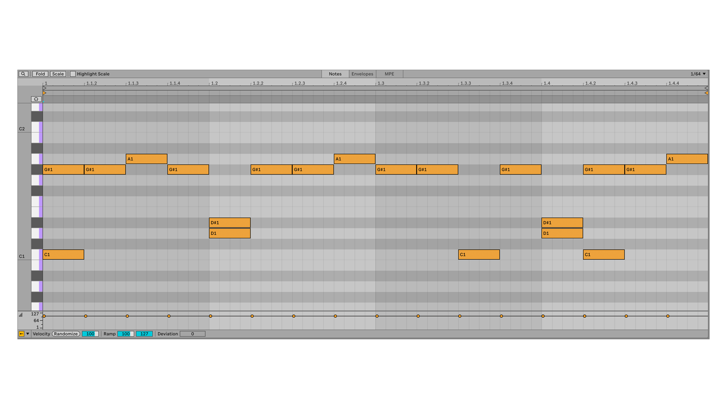727x409 pixels.
Task: Click the 1.3 position in the time ruler
Action: pyautogui.click(x=381, y=83)
